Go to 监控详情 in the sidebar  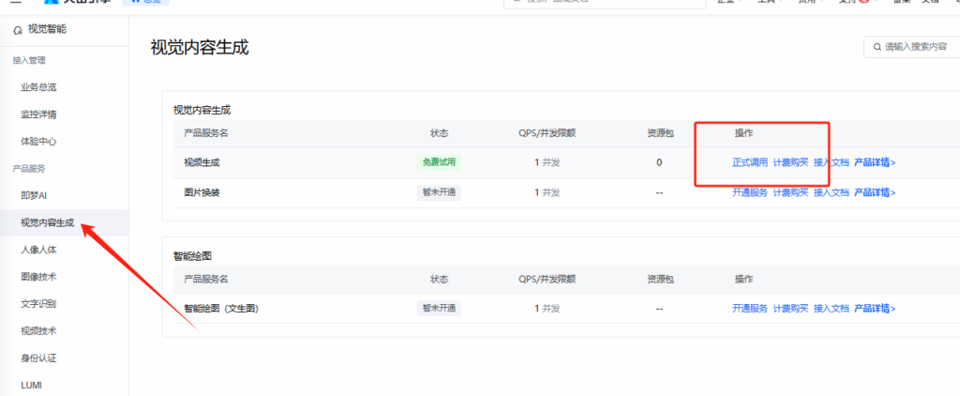coord(38,114)
